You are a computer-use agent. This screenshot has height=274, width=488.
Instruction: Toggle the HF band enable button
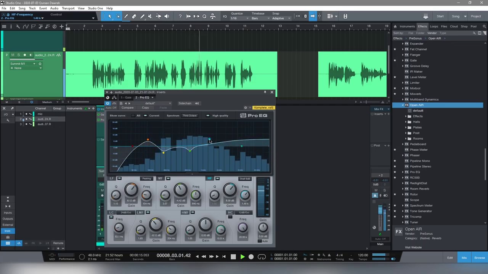[x=217, y=178]
